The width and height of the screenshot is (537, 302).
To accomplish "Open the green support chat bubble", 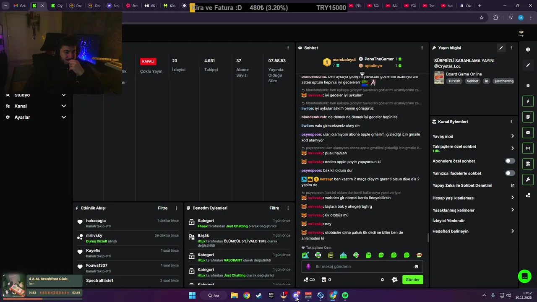I will (x=524, y=276).
